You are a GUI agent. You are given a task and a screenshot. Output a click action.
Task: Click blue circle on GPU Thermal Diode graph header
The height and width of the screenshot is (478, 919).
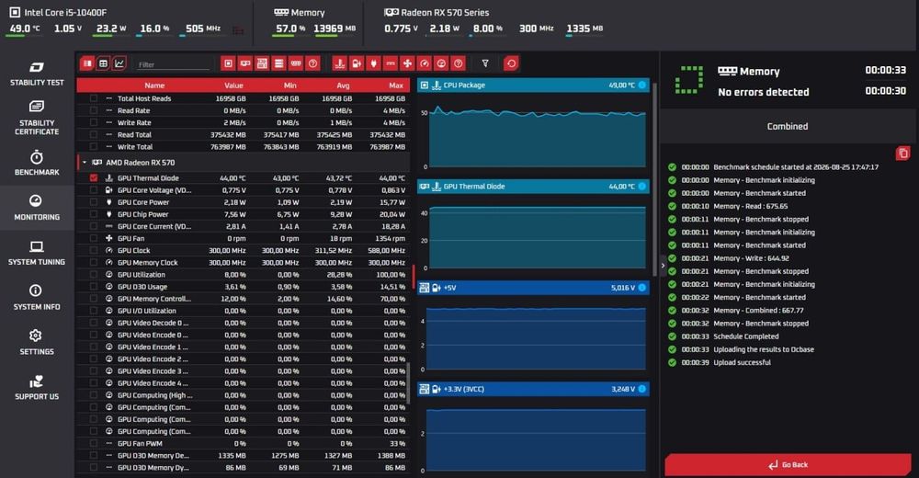pos(641,187)
